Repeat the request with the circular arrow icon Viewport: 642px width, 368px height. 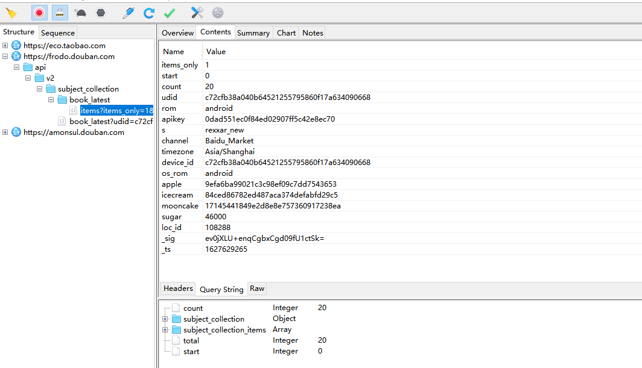pyautogui.click(x=149, y=13)
